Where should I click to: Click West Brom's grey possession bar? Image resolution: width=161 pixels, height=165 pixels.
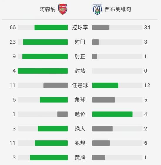pos(101,28)
